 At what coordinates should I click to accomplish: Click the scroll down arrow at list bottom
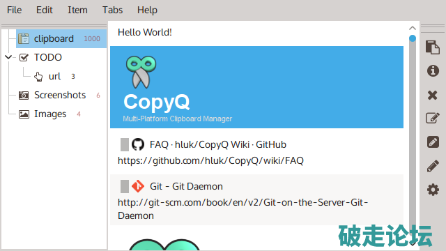tap(413, 244)
